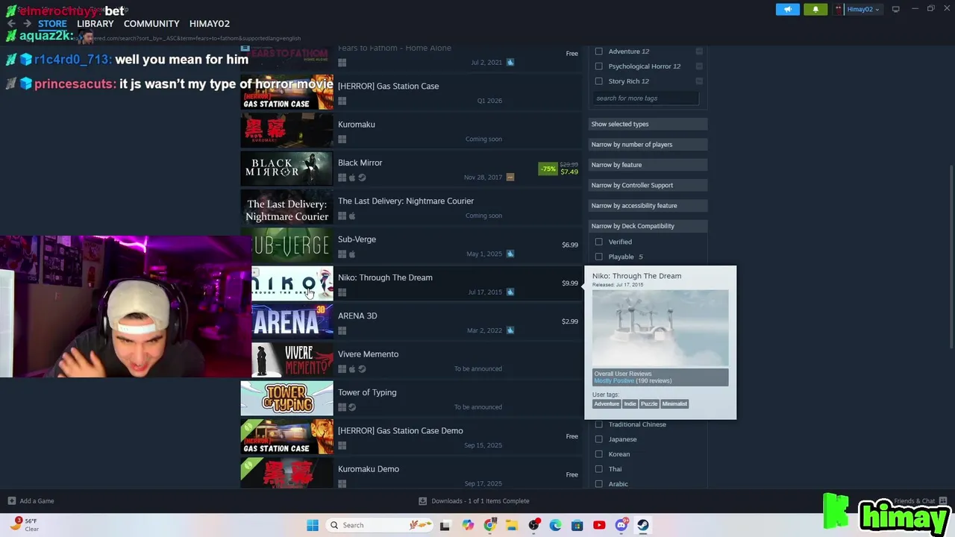
Task: Open the LIBRARY tab
Action: click(x=95, y=24)
